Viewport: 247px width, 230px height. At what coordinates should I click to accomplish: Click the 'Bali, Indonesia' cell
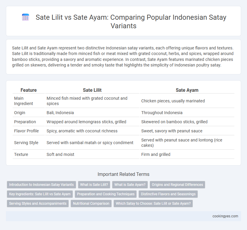coord(92,113)
